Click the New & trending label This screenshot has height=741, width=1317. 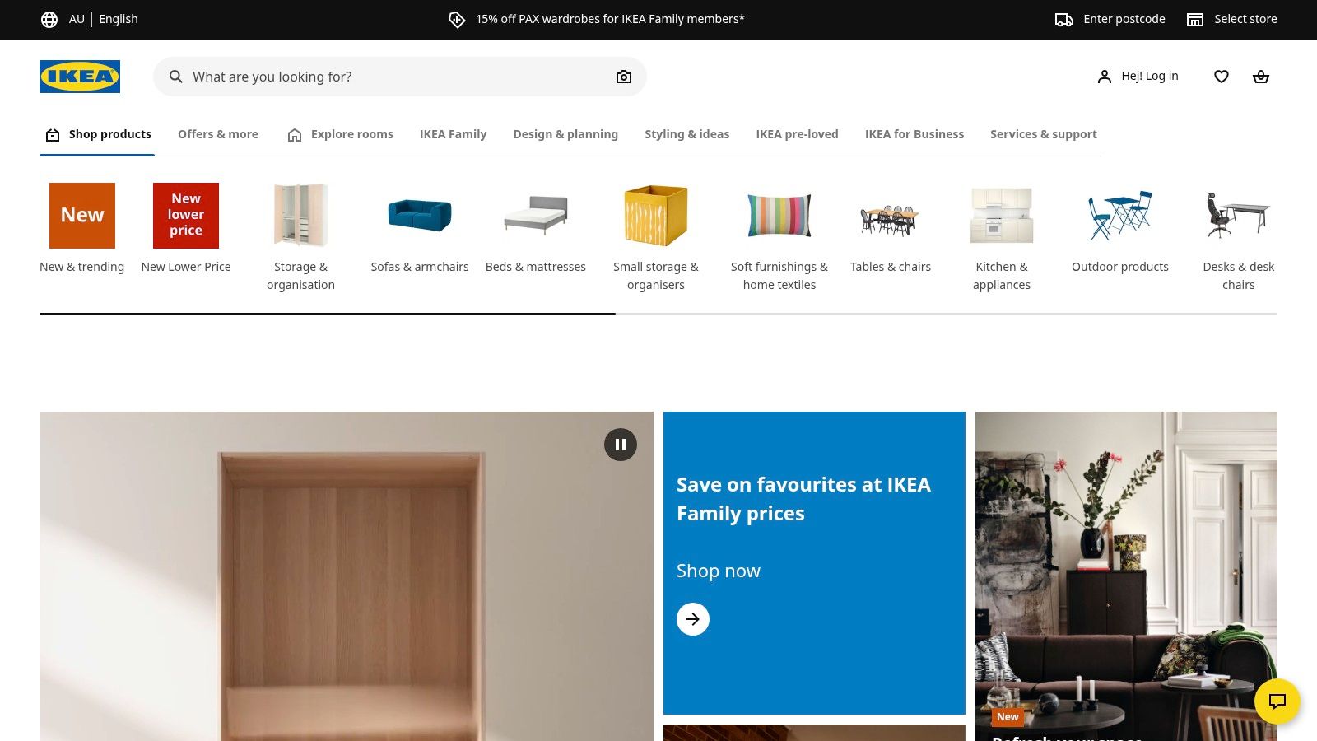82,267
